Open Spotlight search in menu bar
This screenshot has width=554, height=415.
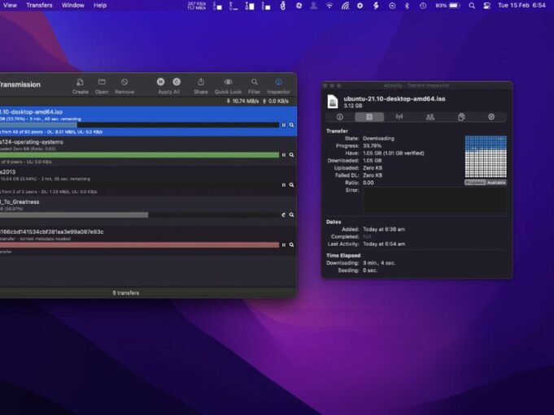tap(472, 6)
